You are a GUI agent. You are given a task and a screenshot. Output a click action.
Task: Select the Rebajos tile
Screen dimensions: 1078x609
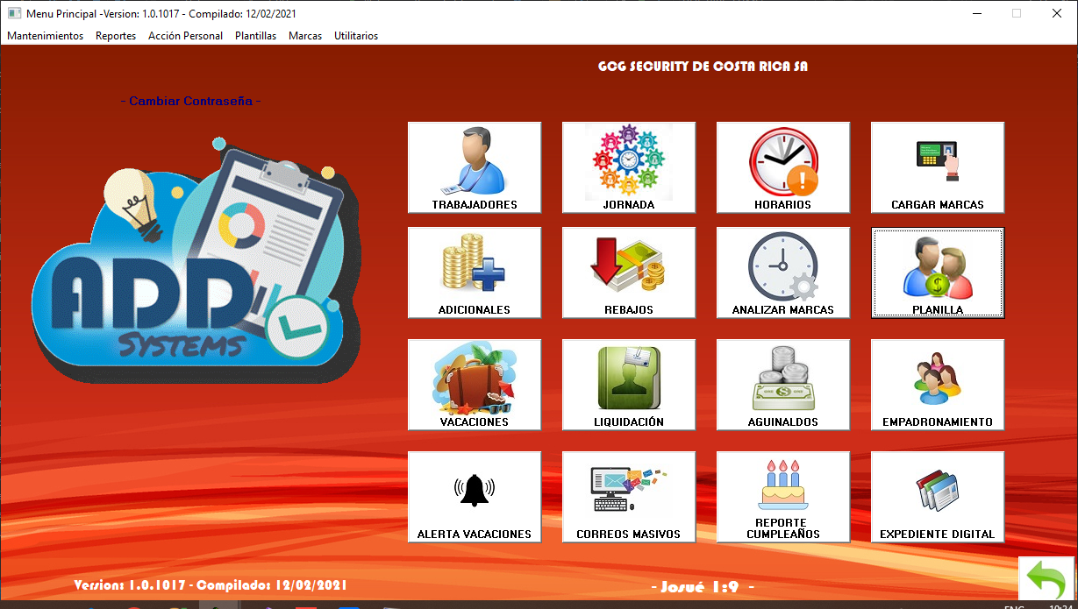coord(629,273)
